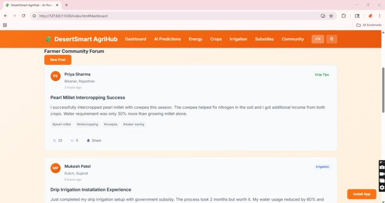Click the Bikaner, Rajasthan location text
The width and height of the screenshot is (385, 203).
[x=80, y=81]
